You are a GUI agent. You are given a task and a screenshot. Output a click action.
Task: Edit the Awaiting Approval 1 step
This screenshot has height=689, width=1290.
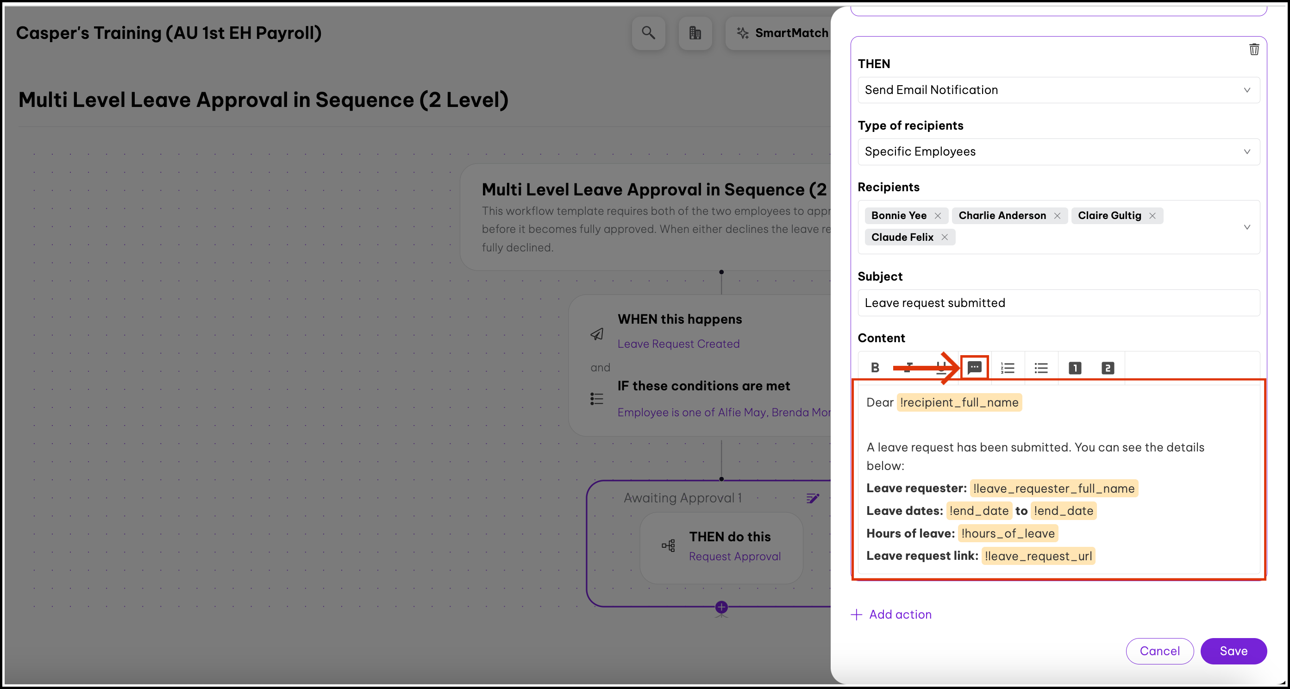coord(813,498)
